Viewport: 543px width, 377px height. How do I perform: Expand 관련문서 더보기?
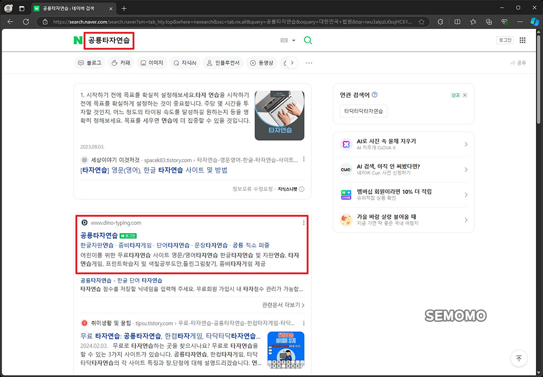[x=283, y=305]
